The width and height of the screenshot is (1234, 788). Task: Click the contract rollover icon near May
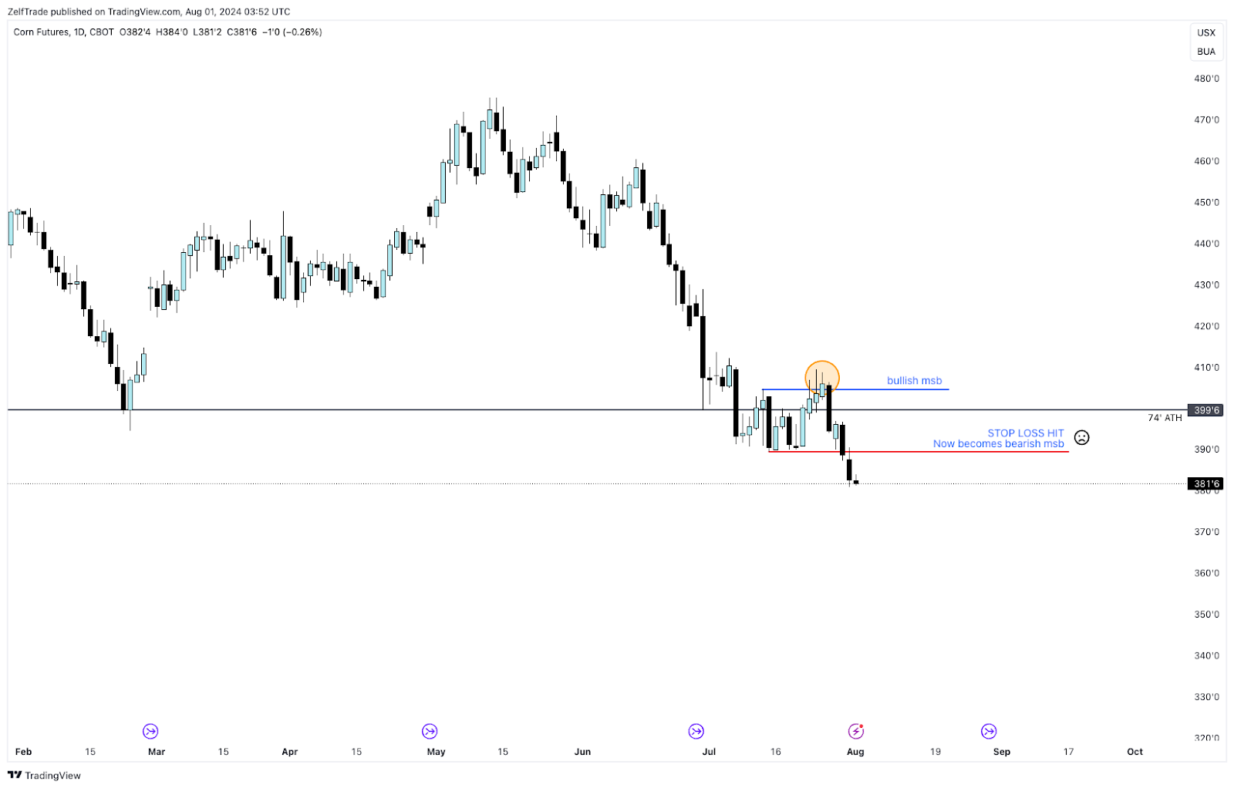(x=430, y=731)
